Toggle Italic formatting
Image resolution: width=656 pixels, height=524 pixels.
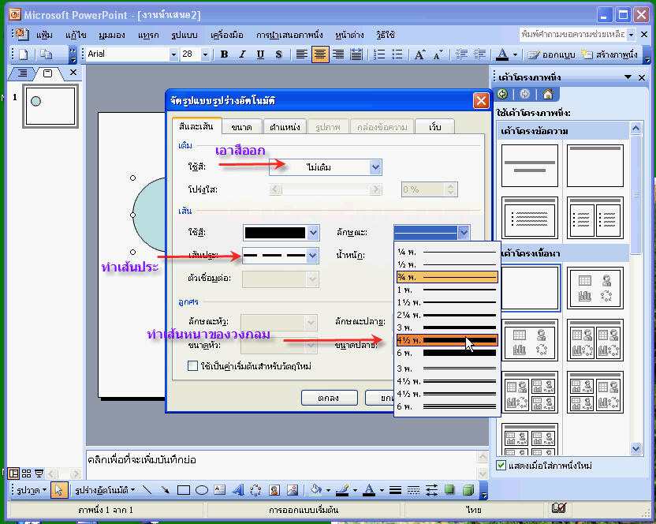point(242,54)
